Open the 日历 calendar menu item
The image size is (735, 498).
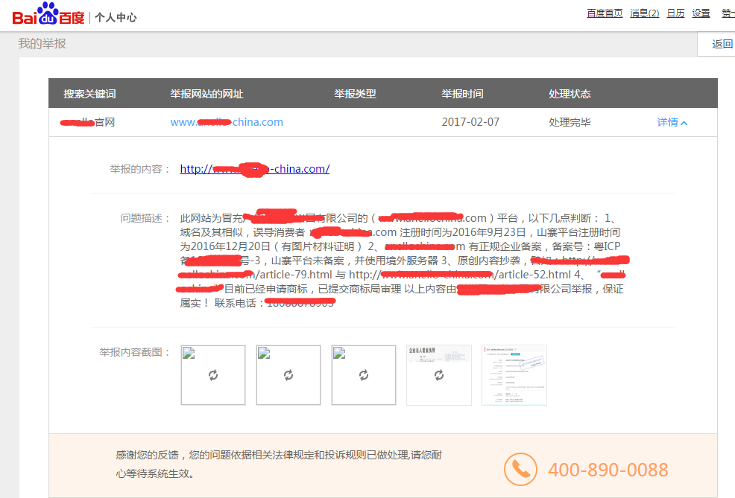[x=675, y=13]
